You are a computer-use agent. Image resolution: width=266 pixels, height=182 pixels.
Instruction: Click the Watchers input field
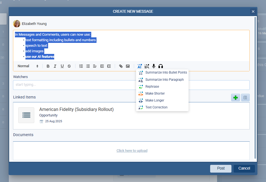coord(131,85)
